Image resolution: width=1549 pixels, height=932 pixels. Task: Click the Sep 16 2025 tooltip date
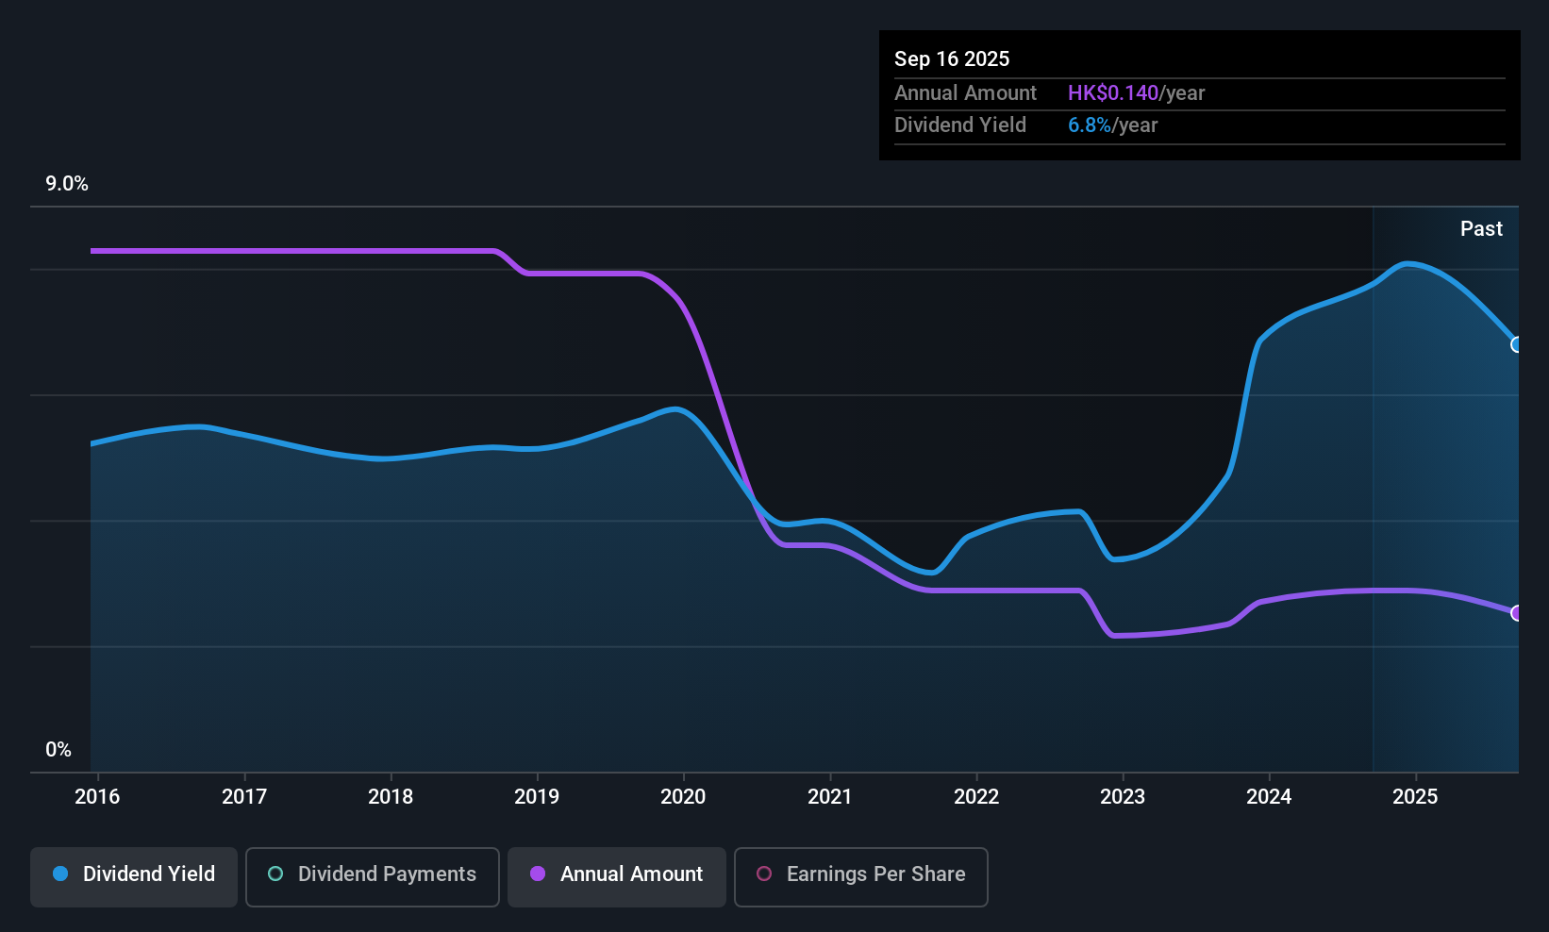[x=952, y=59]
